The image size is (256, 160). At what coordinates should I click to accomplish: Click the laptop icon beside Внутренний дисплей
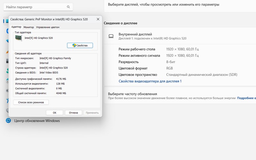(111, 36)
